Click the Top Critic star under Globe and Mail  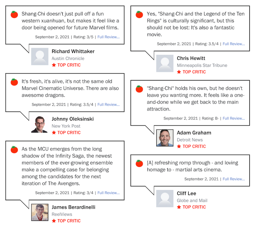coord(179,207)
